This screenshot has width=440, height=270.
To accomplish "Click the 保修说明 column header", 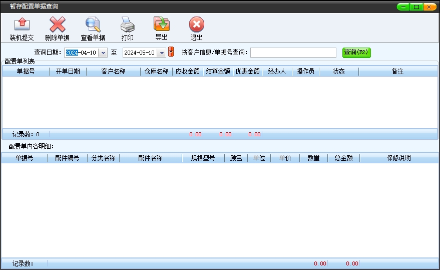I will [x=398, y=158].
